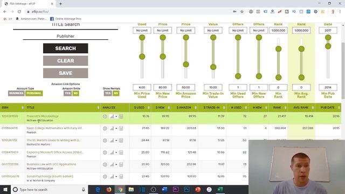Viewport: 345px width, 194px height.
Task: Select YES under Show Rentals
Action: pos(108,93)
